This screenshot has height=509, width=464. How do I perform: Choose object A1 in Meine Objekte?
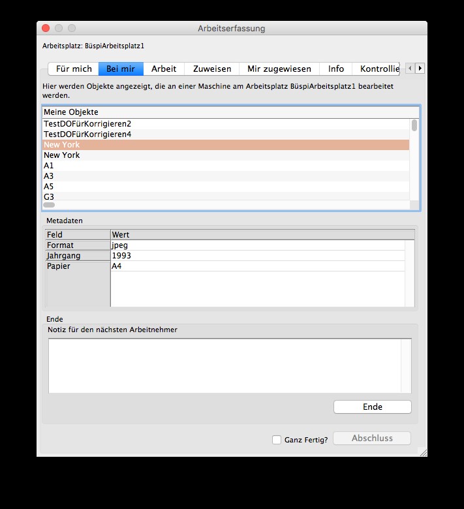[49, 166]
